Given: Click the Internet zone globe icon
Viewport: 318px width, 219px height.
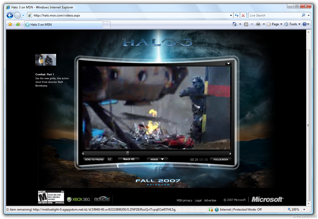Looking at the screenshot, I should (x=217, y=210).
